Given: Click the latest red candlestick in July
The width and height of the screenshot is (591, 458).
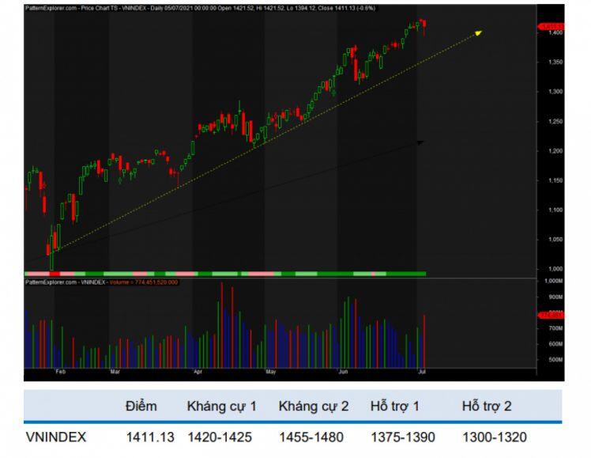Looking at the screenshot, I should tap(425, 27).
